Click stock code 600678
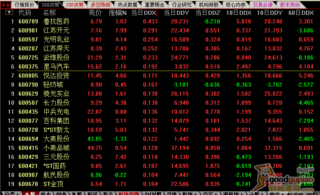This screenshot has height=195, width=320. (x=28, y=184)
